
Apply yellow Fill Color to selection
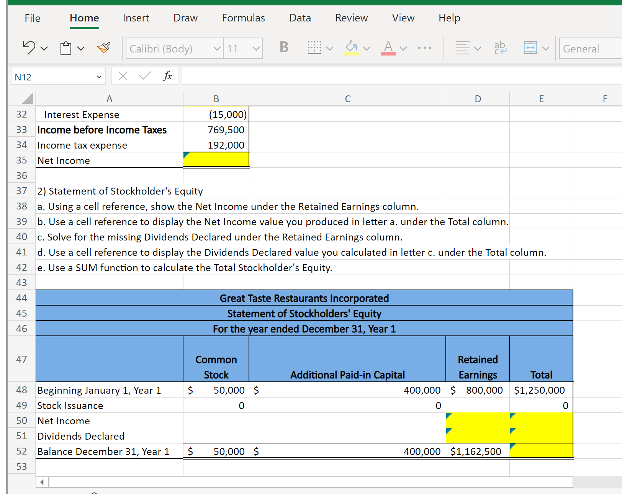point(351,47)
